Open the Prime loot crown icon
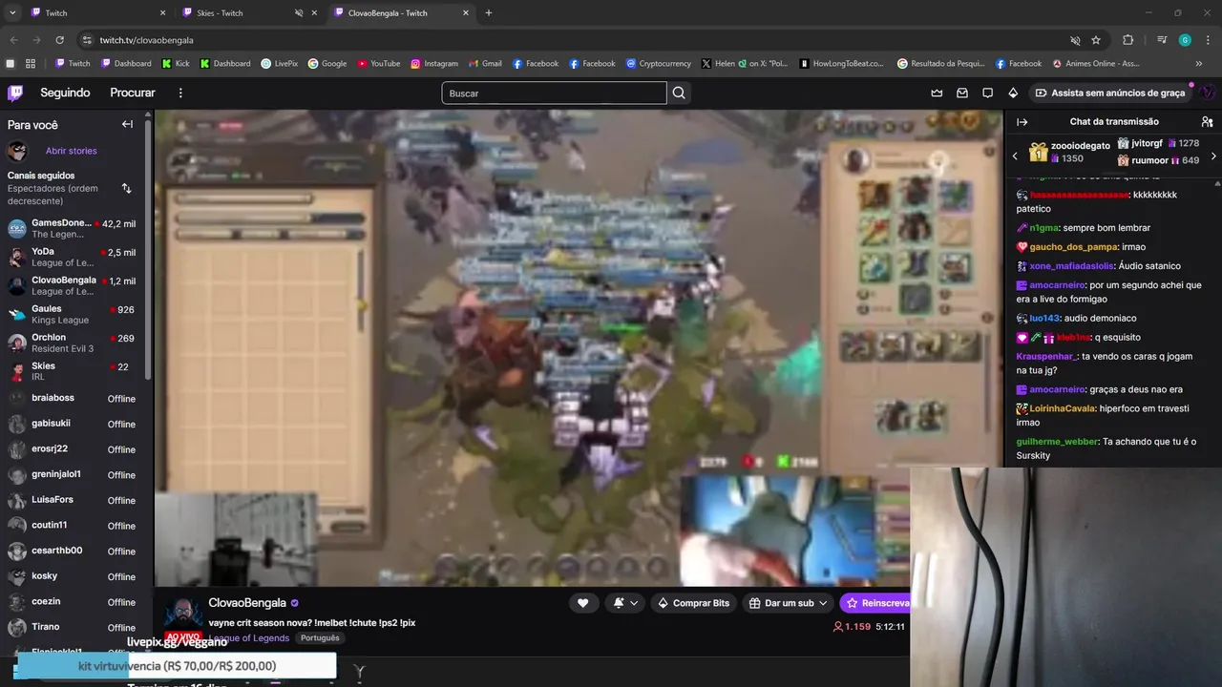Image resolution: width=1222 pixels, height=687 pixels. pyautogui.click(x=937, y=93)
